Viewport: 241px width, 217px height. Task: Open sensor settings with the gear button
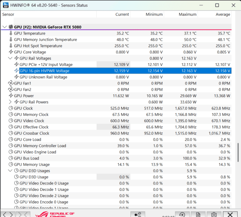(x=214, y=214)
